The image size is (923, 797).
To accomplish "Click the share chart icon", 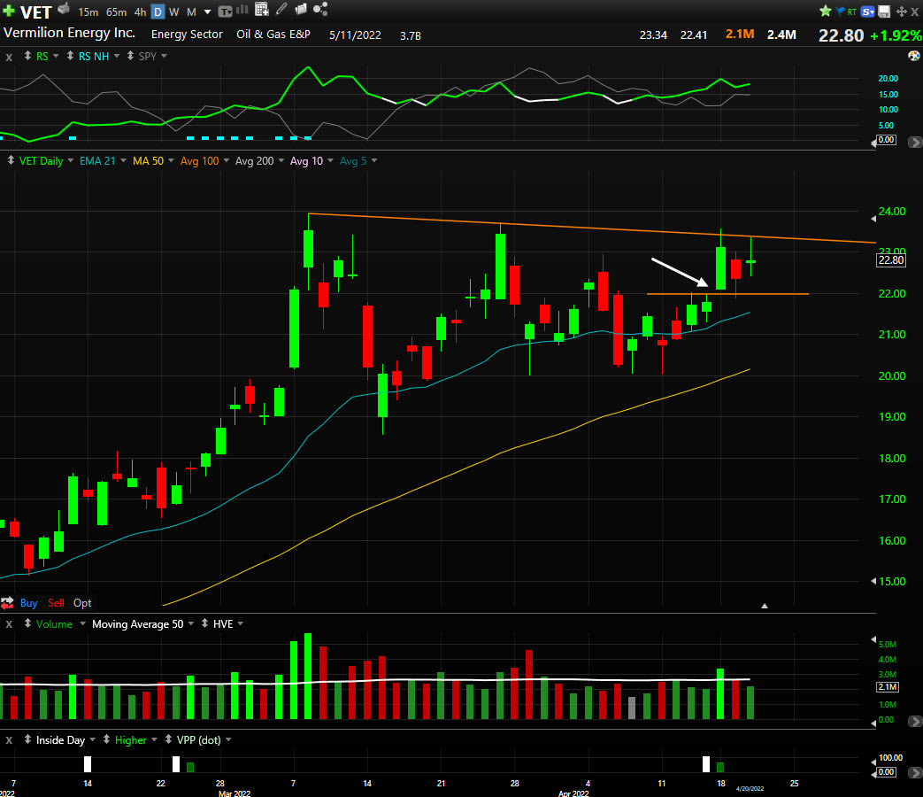I will tap(320, 9).
